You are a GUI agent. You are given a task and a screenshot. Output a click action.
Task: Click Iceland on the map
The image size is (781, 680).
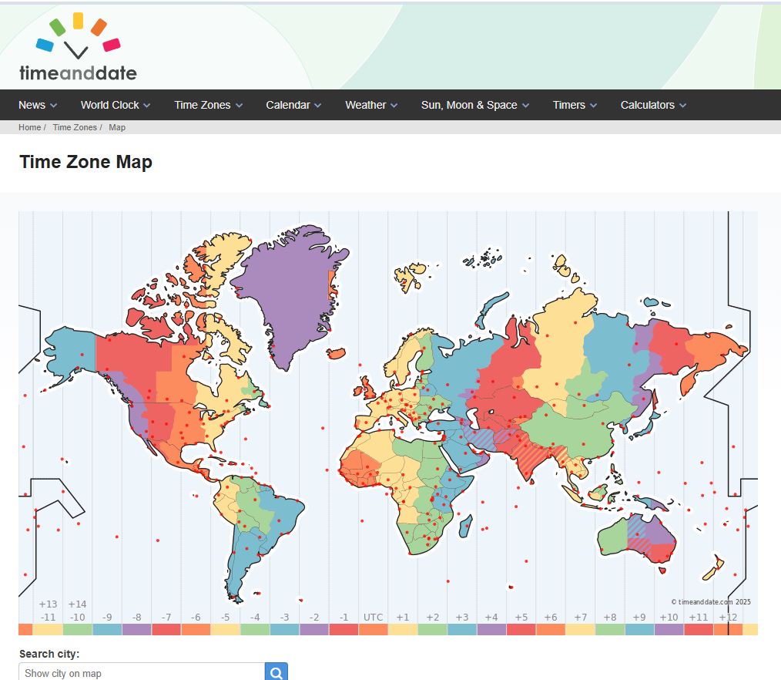point(336,353)
